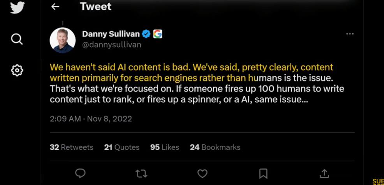Click the 2:09 AM Nov 8, 2022 timestamp
This screenshot has width=384, height=185.
[91, 119]
